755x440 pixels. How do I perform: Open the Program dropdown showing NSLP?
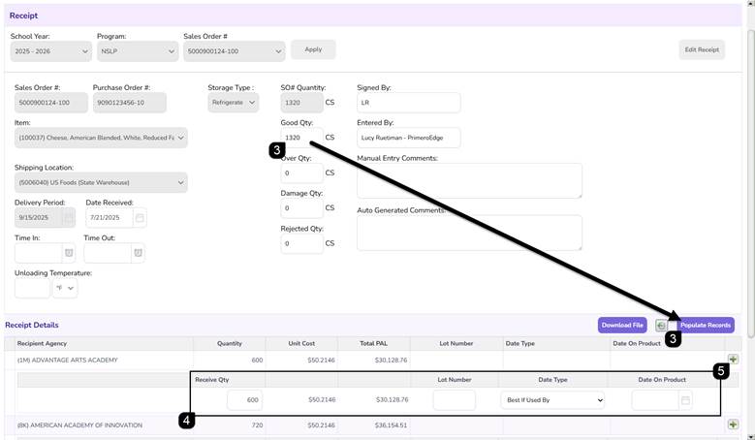[138, 51]
